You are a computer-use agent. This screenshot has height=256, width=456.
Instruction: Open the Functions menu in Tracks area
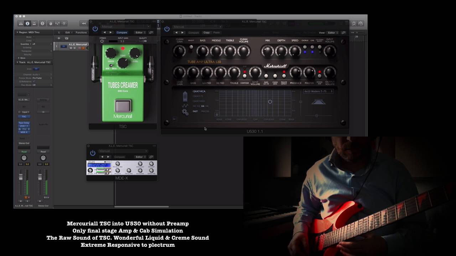[x=82, y=32]
